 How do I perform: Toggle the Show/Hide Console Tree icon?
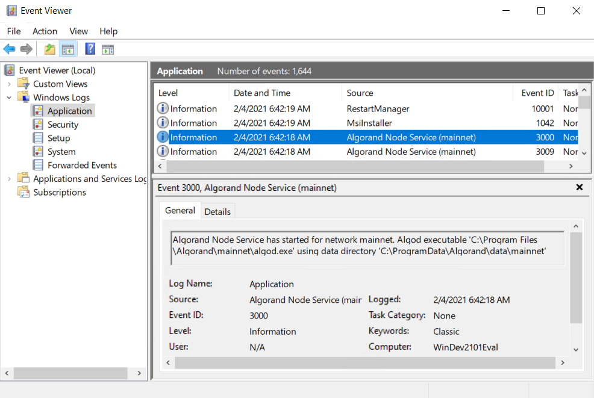[68, 49]
